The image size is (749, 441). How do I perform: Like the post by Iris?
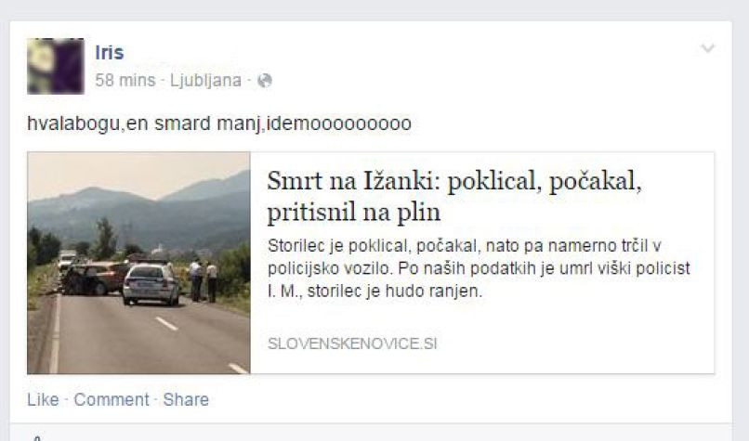click(43, 399)
